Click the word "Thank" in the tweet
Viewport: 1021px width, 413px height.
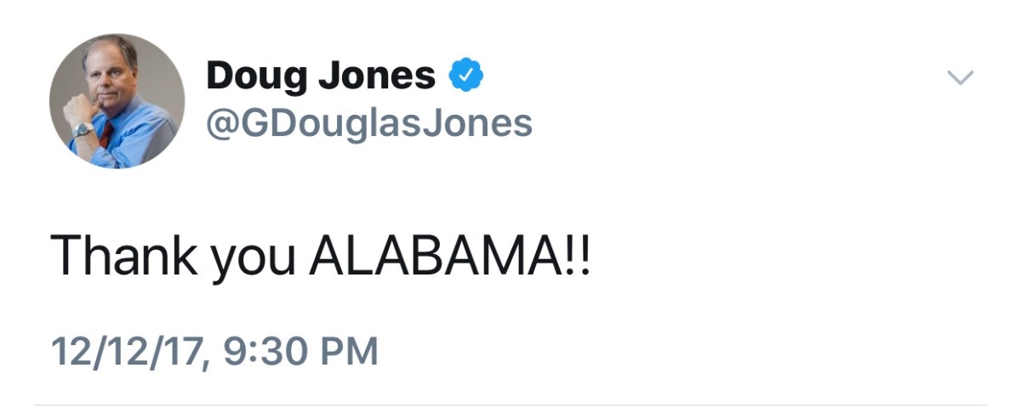point(122,254)
